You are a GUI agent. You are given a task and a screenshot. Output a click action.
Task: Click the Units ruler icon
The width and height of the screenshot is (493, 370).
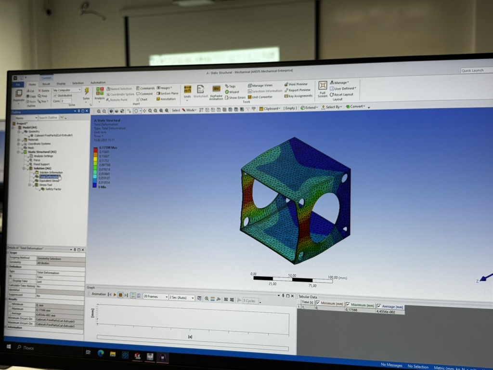(187, 89)
